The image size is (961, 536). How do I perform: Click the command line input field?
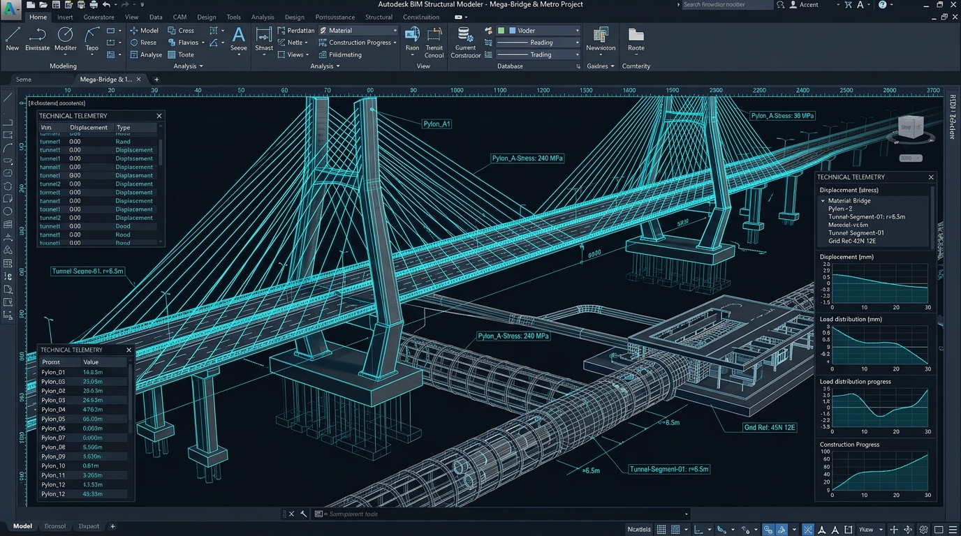tap(500, 514)
